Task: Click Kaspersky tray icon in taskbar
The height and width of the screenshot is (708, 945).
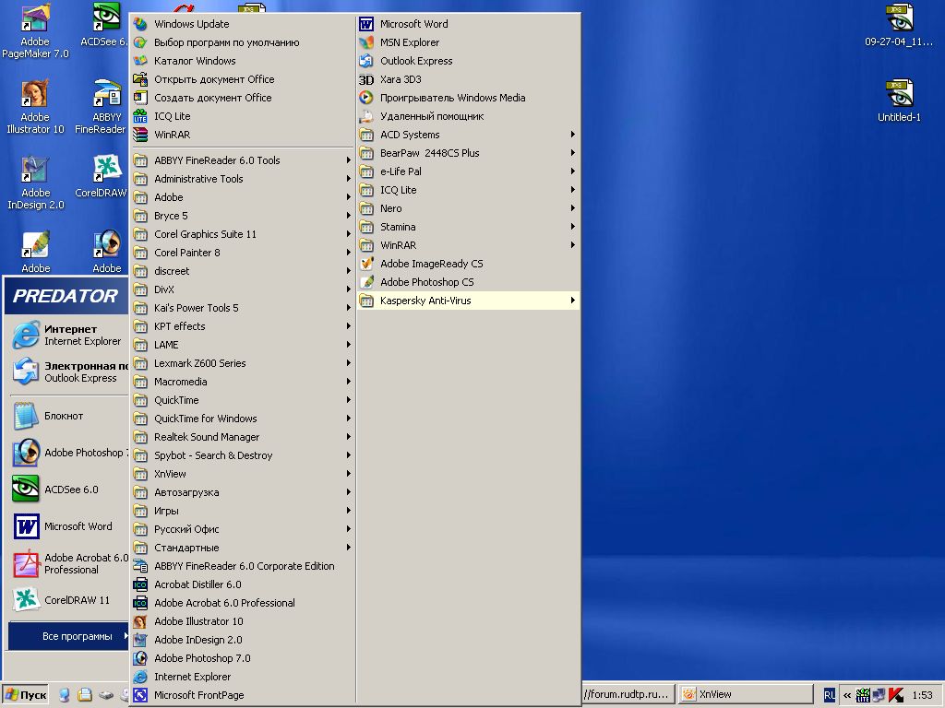Action: coord(896,695)
